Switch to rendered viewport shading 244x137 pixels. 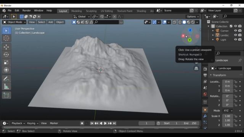pyautogui.click(x=193, y=22)
